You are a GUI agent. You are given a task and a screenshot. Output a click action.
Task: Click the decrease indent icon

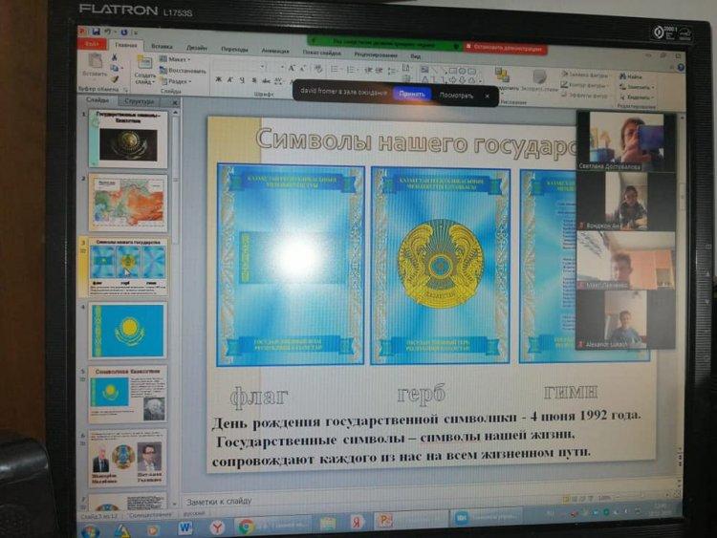point(368,71)
